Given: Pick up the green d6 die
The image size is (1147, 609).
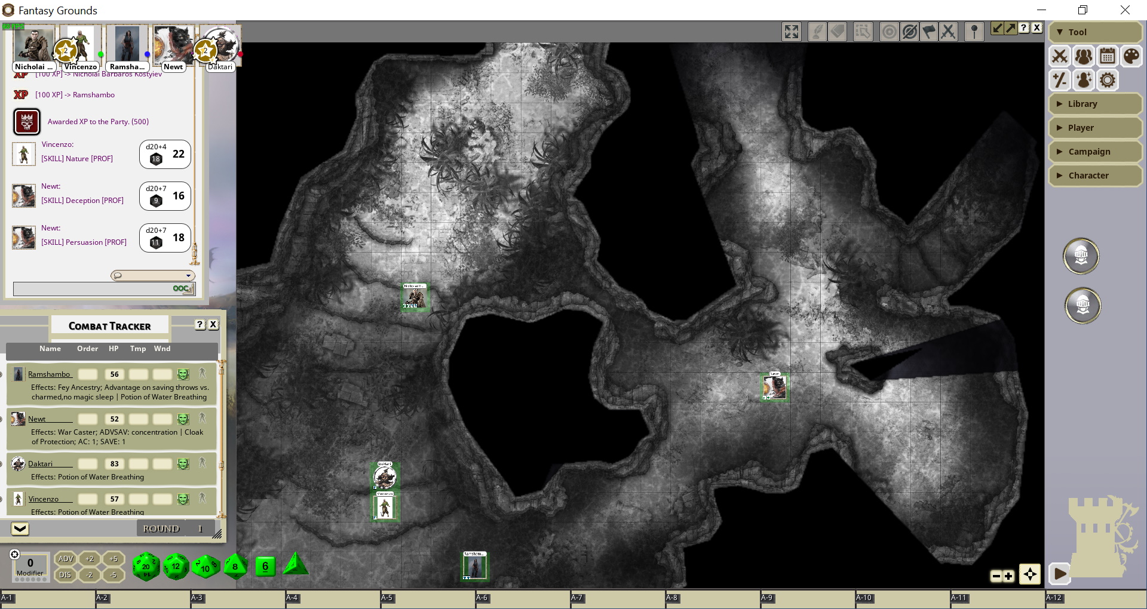Looking at the screenshot, I should pos(265,566).
